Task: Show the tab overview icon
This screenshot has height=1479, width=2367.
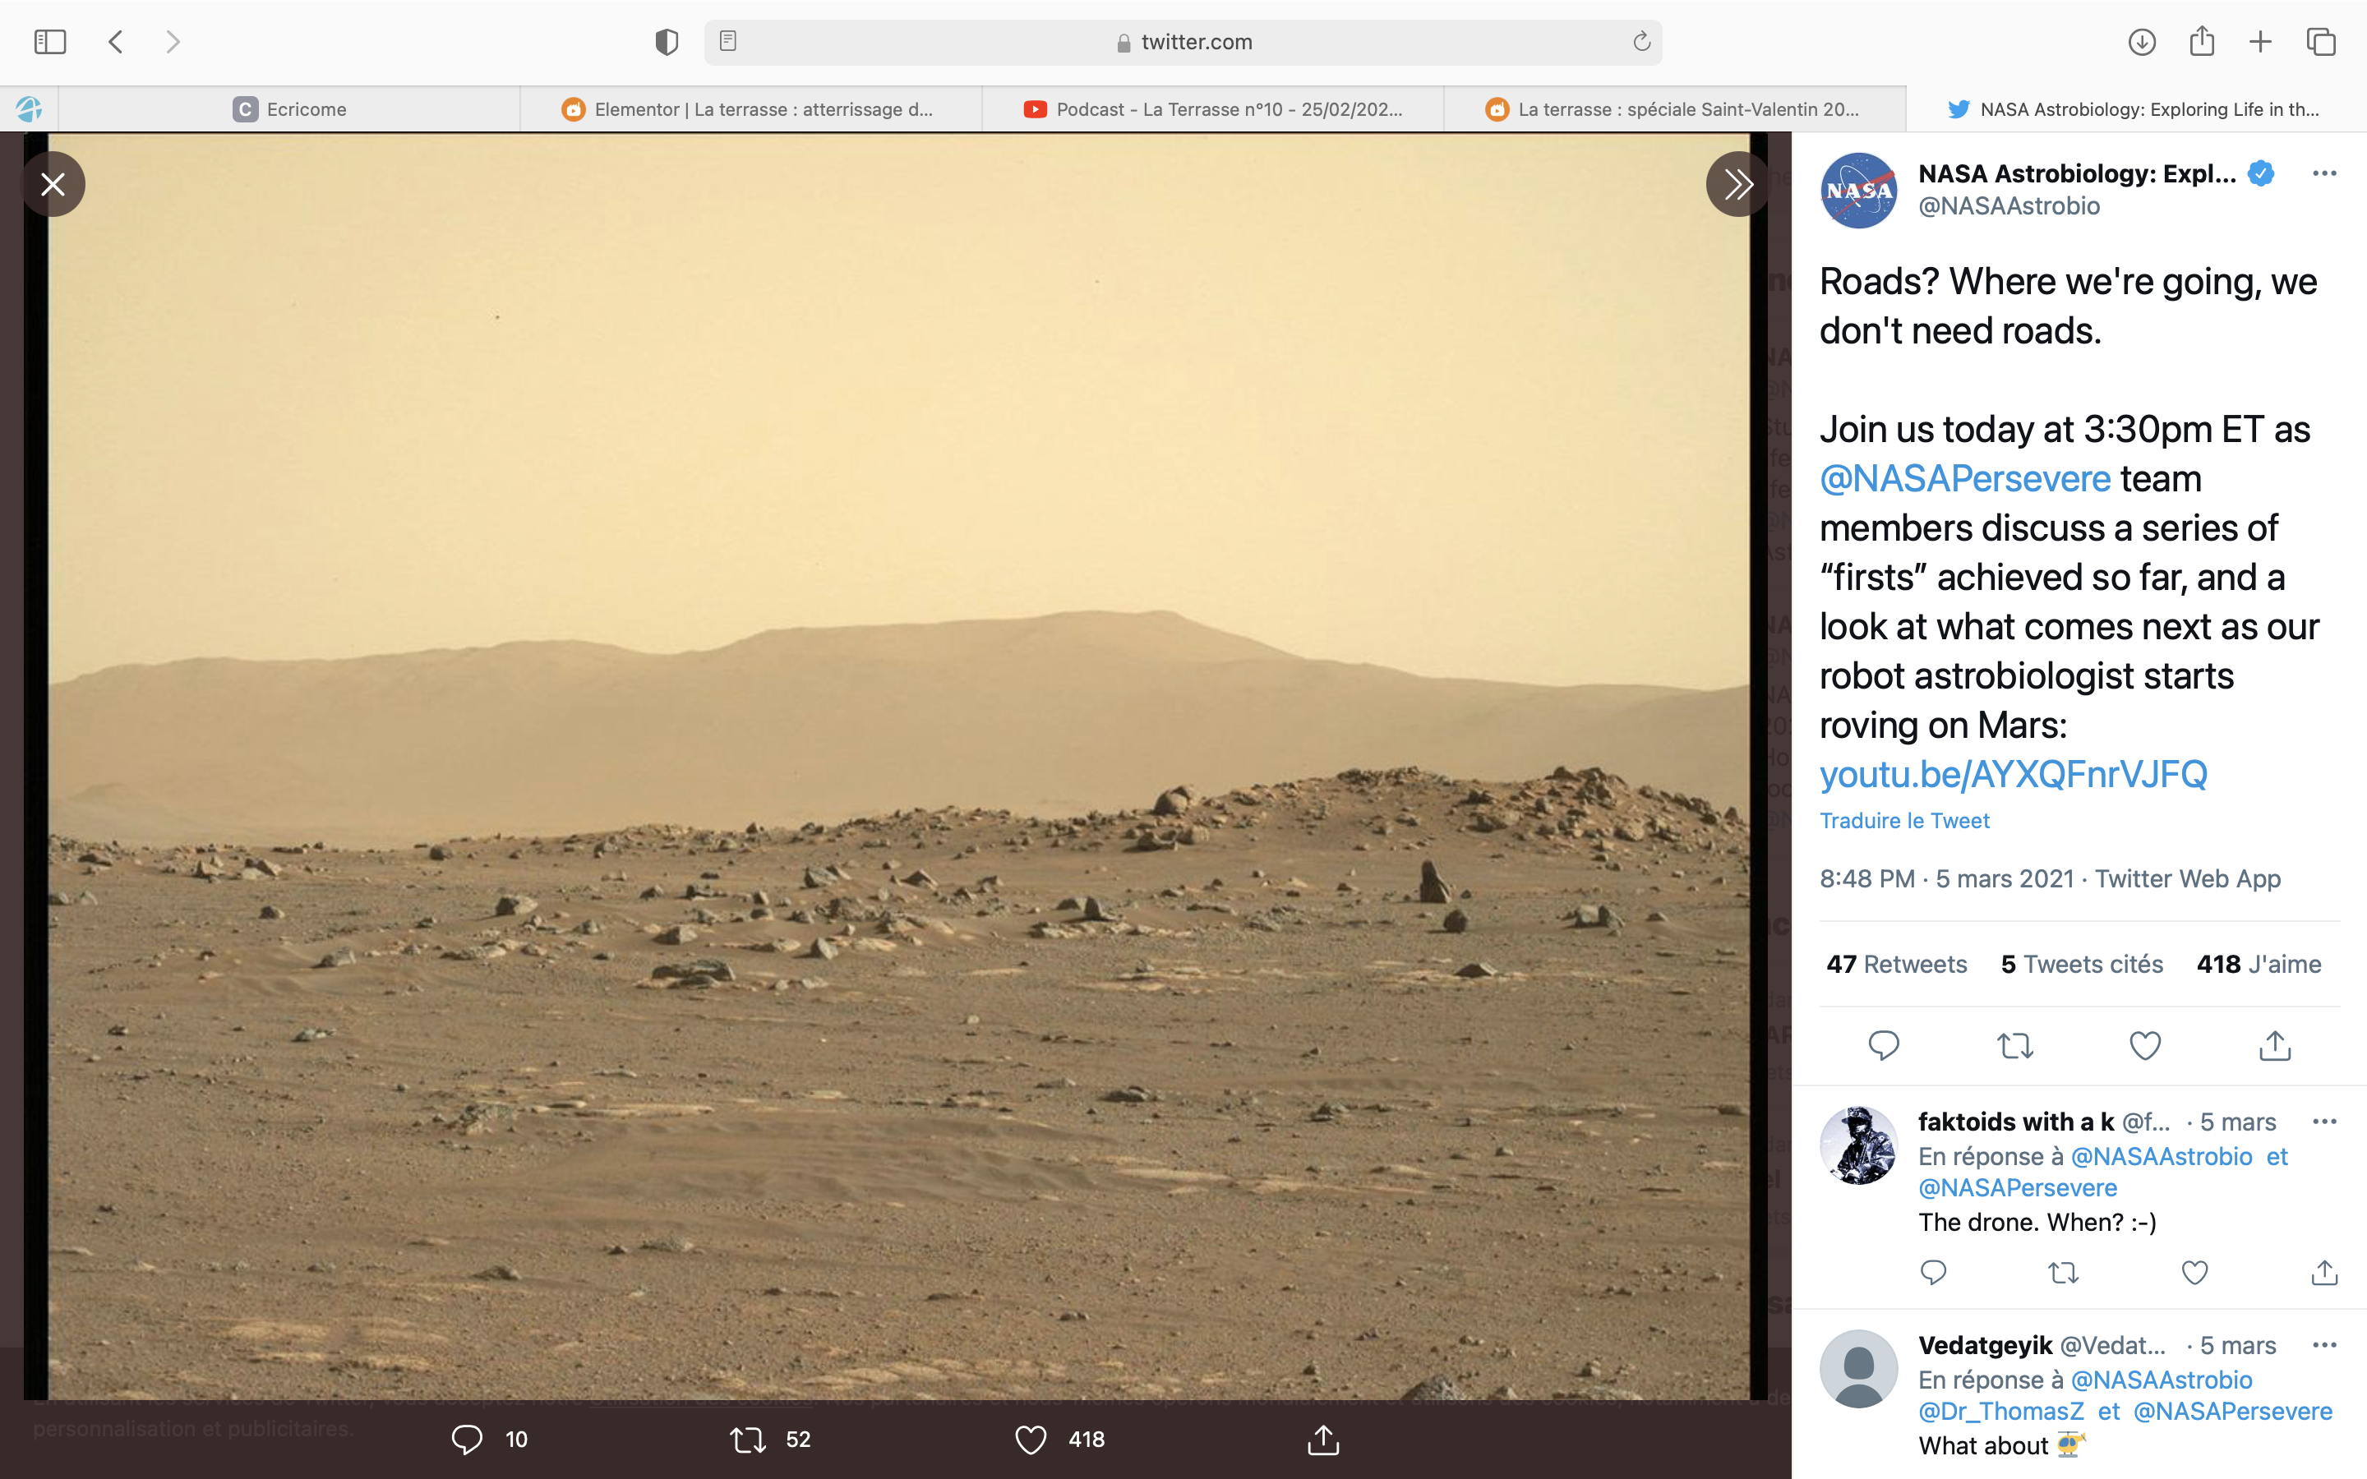Action: pos(2321,42)
